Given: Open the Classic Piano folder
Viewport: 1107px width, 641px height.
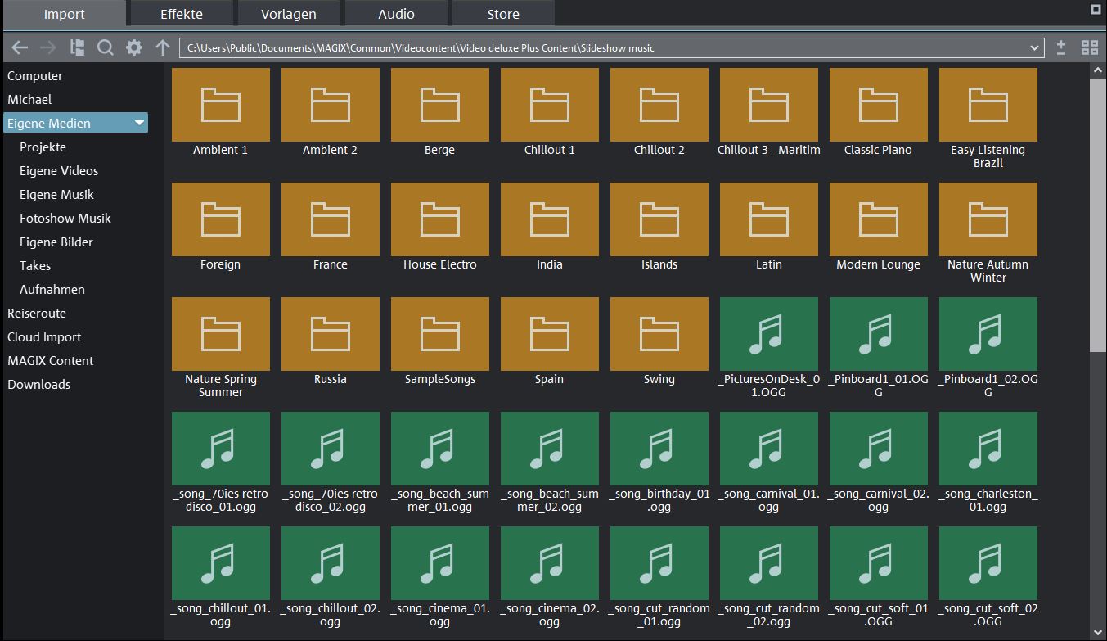Looking at the screenshot, I should [x=878, y=106].
